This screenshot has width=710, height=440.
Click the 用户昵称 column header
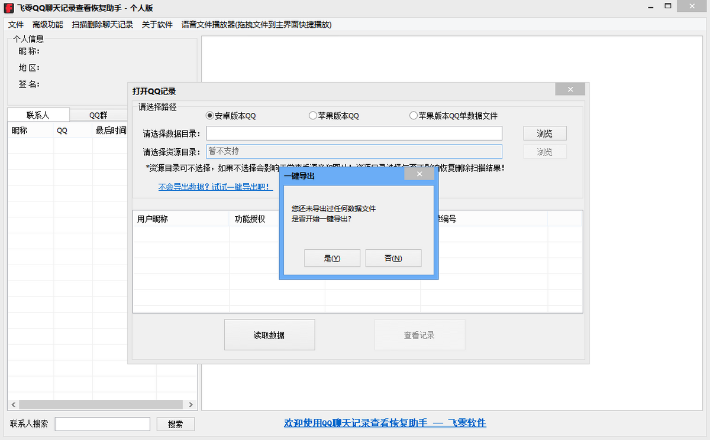181,219
